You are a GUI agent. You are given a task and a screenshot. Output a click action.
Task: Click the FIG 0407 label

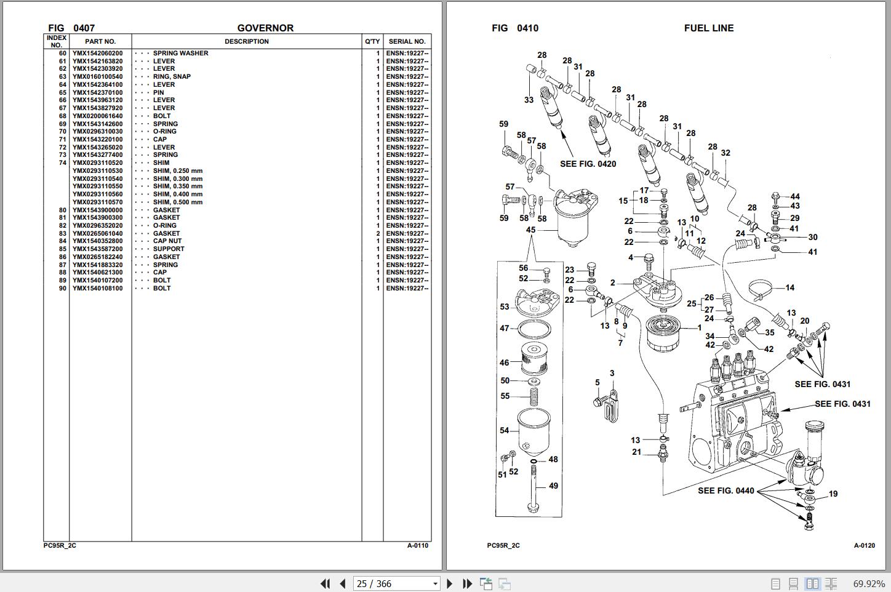(71, 28)
